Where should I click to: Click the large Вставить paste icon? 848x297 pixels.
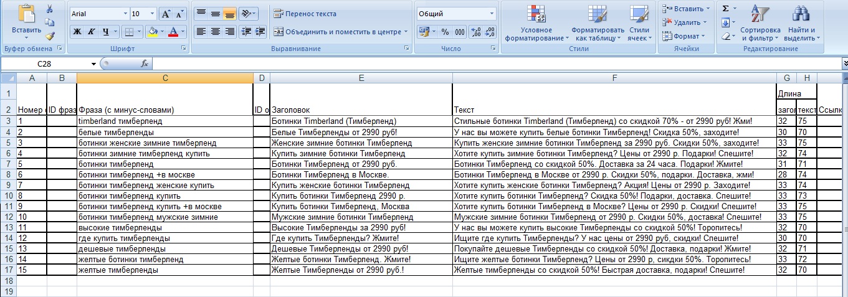[27, 15]
